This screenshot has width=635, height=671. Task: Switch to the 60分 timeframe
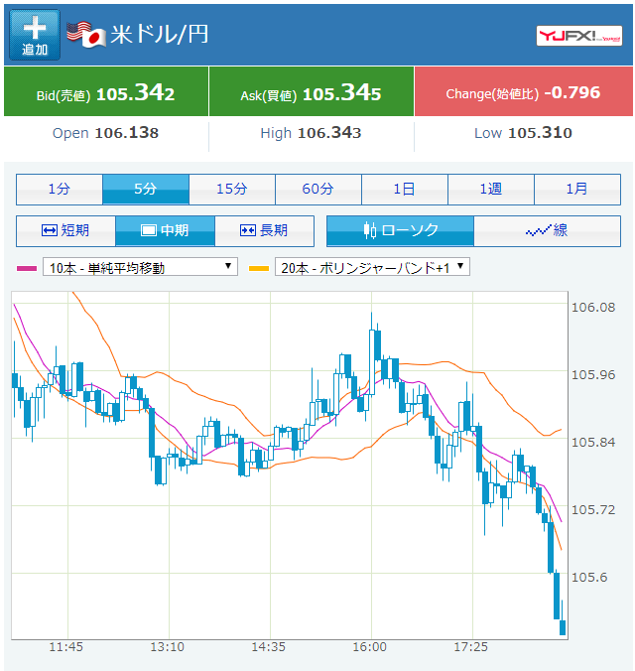click(318, 189)
